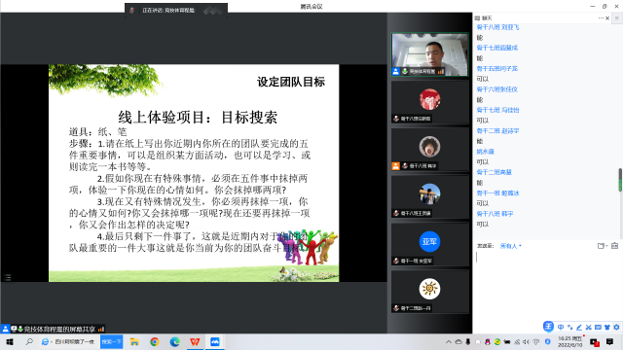Close the chat panel with the X
This screenshot has height=350, width=623.
607,17
